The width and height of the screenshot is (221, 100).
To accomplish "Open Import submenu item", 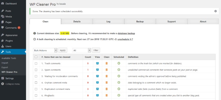I will click(x=5, y=63).
